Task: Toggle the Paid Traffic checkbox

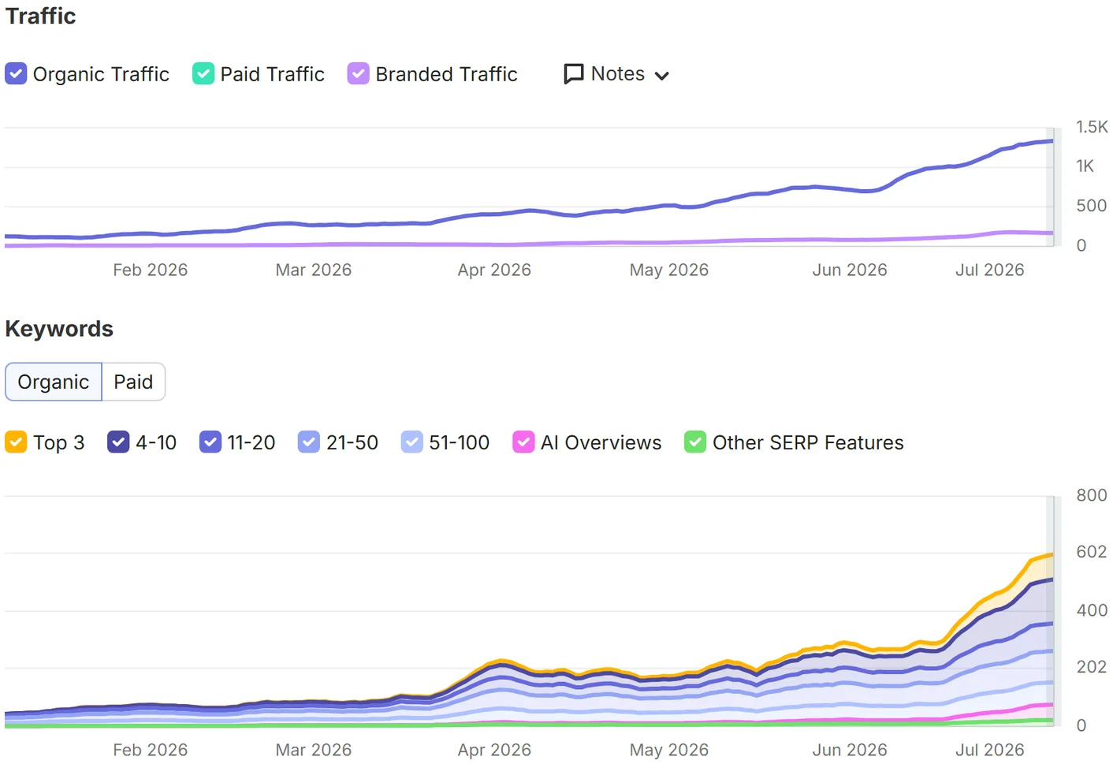Action: (203, 73)
